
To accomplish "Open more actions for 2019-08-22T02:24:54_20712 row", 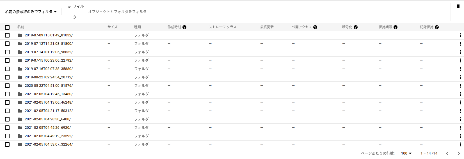I will 460,77.
